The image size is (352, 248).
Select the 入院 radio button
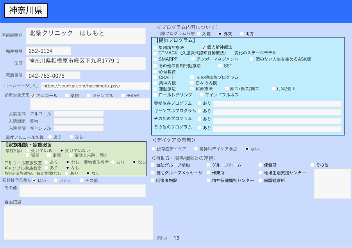tap(199, 34)
